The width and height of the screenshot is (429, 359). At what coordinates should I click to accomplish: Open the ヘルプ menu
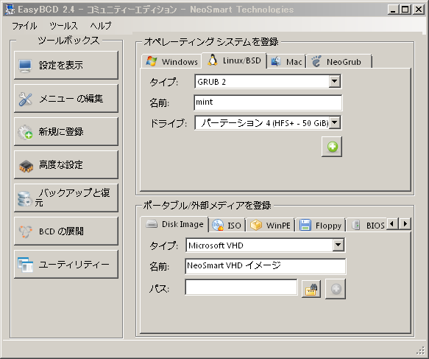point(101,26)
